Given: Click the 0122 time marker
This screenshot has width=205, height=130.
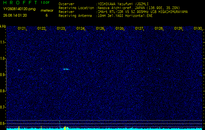Looking at the screenshot, I should (41, 28).
